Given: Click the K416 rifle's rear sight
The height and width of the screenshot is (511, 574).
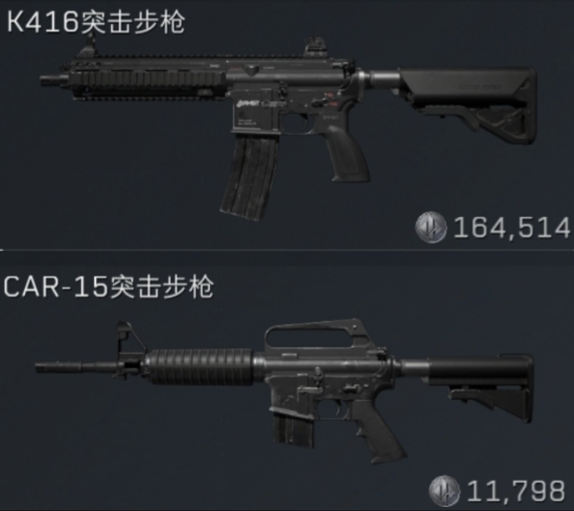Looking at the screenshot, I should tap(317, 48).
